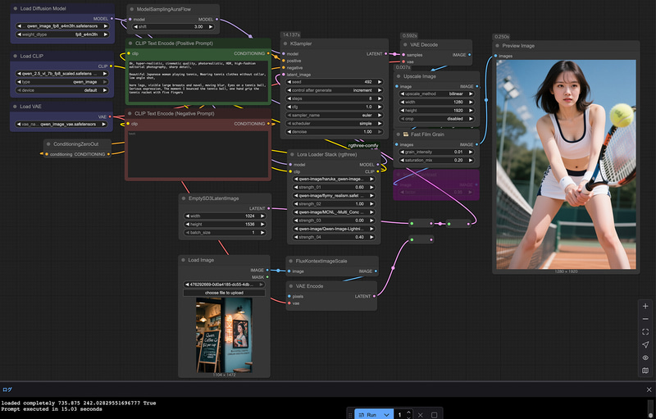Decrease saturation_mix using its left arrow
656x419 pixels.
pos(402,160)
